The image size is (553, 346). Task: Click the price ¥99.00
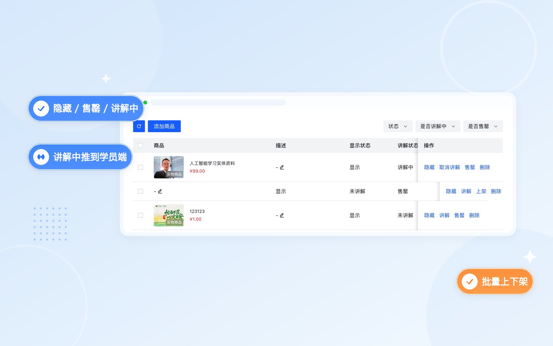pos(197,171)
